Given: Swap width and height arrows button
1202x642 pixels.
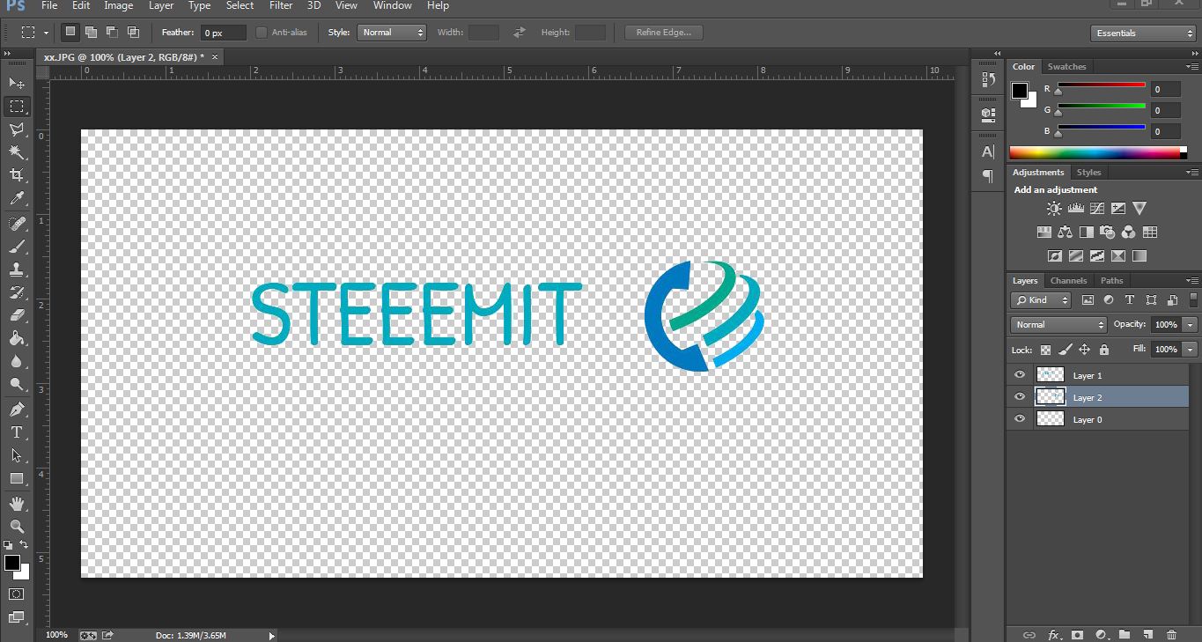Looking at the screenshot, I should 520,33.
